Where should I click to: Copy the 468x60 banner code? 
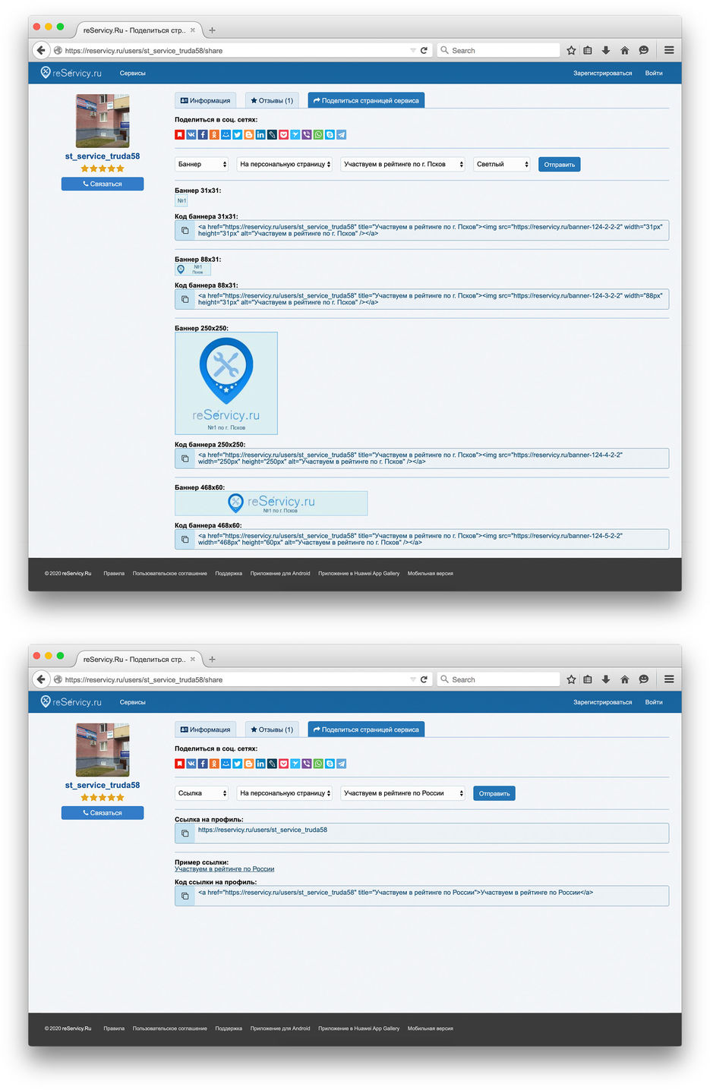click(185, 539)
